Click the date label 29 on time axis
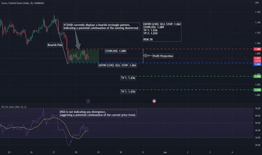This screenshot has height=155, width=262. (98, 152)
